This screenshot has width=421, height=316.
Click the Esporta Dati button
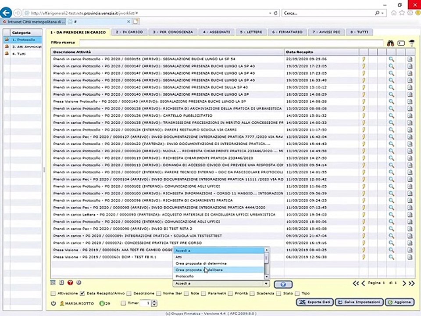(315, 302)
